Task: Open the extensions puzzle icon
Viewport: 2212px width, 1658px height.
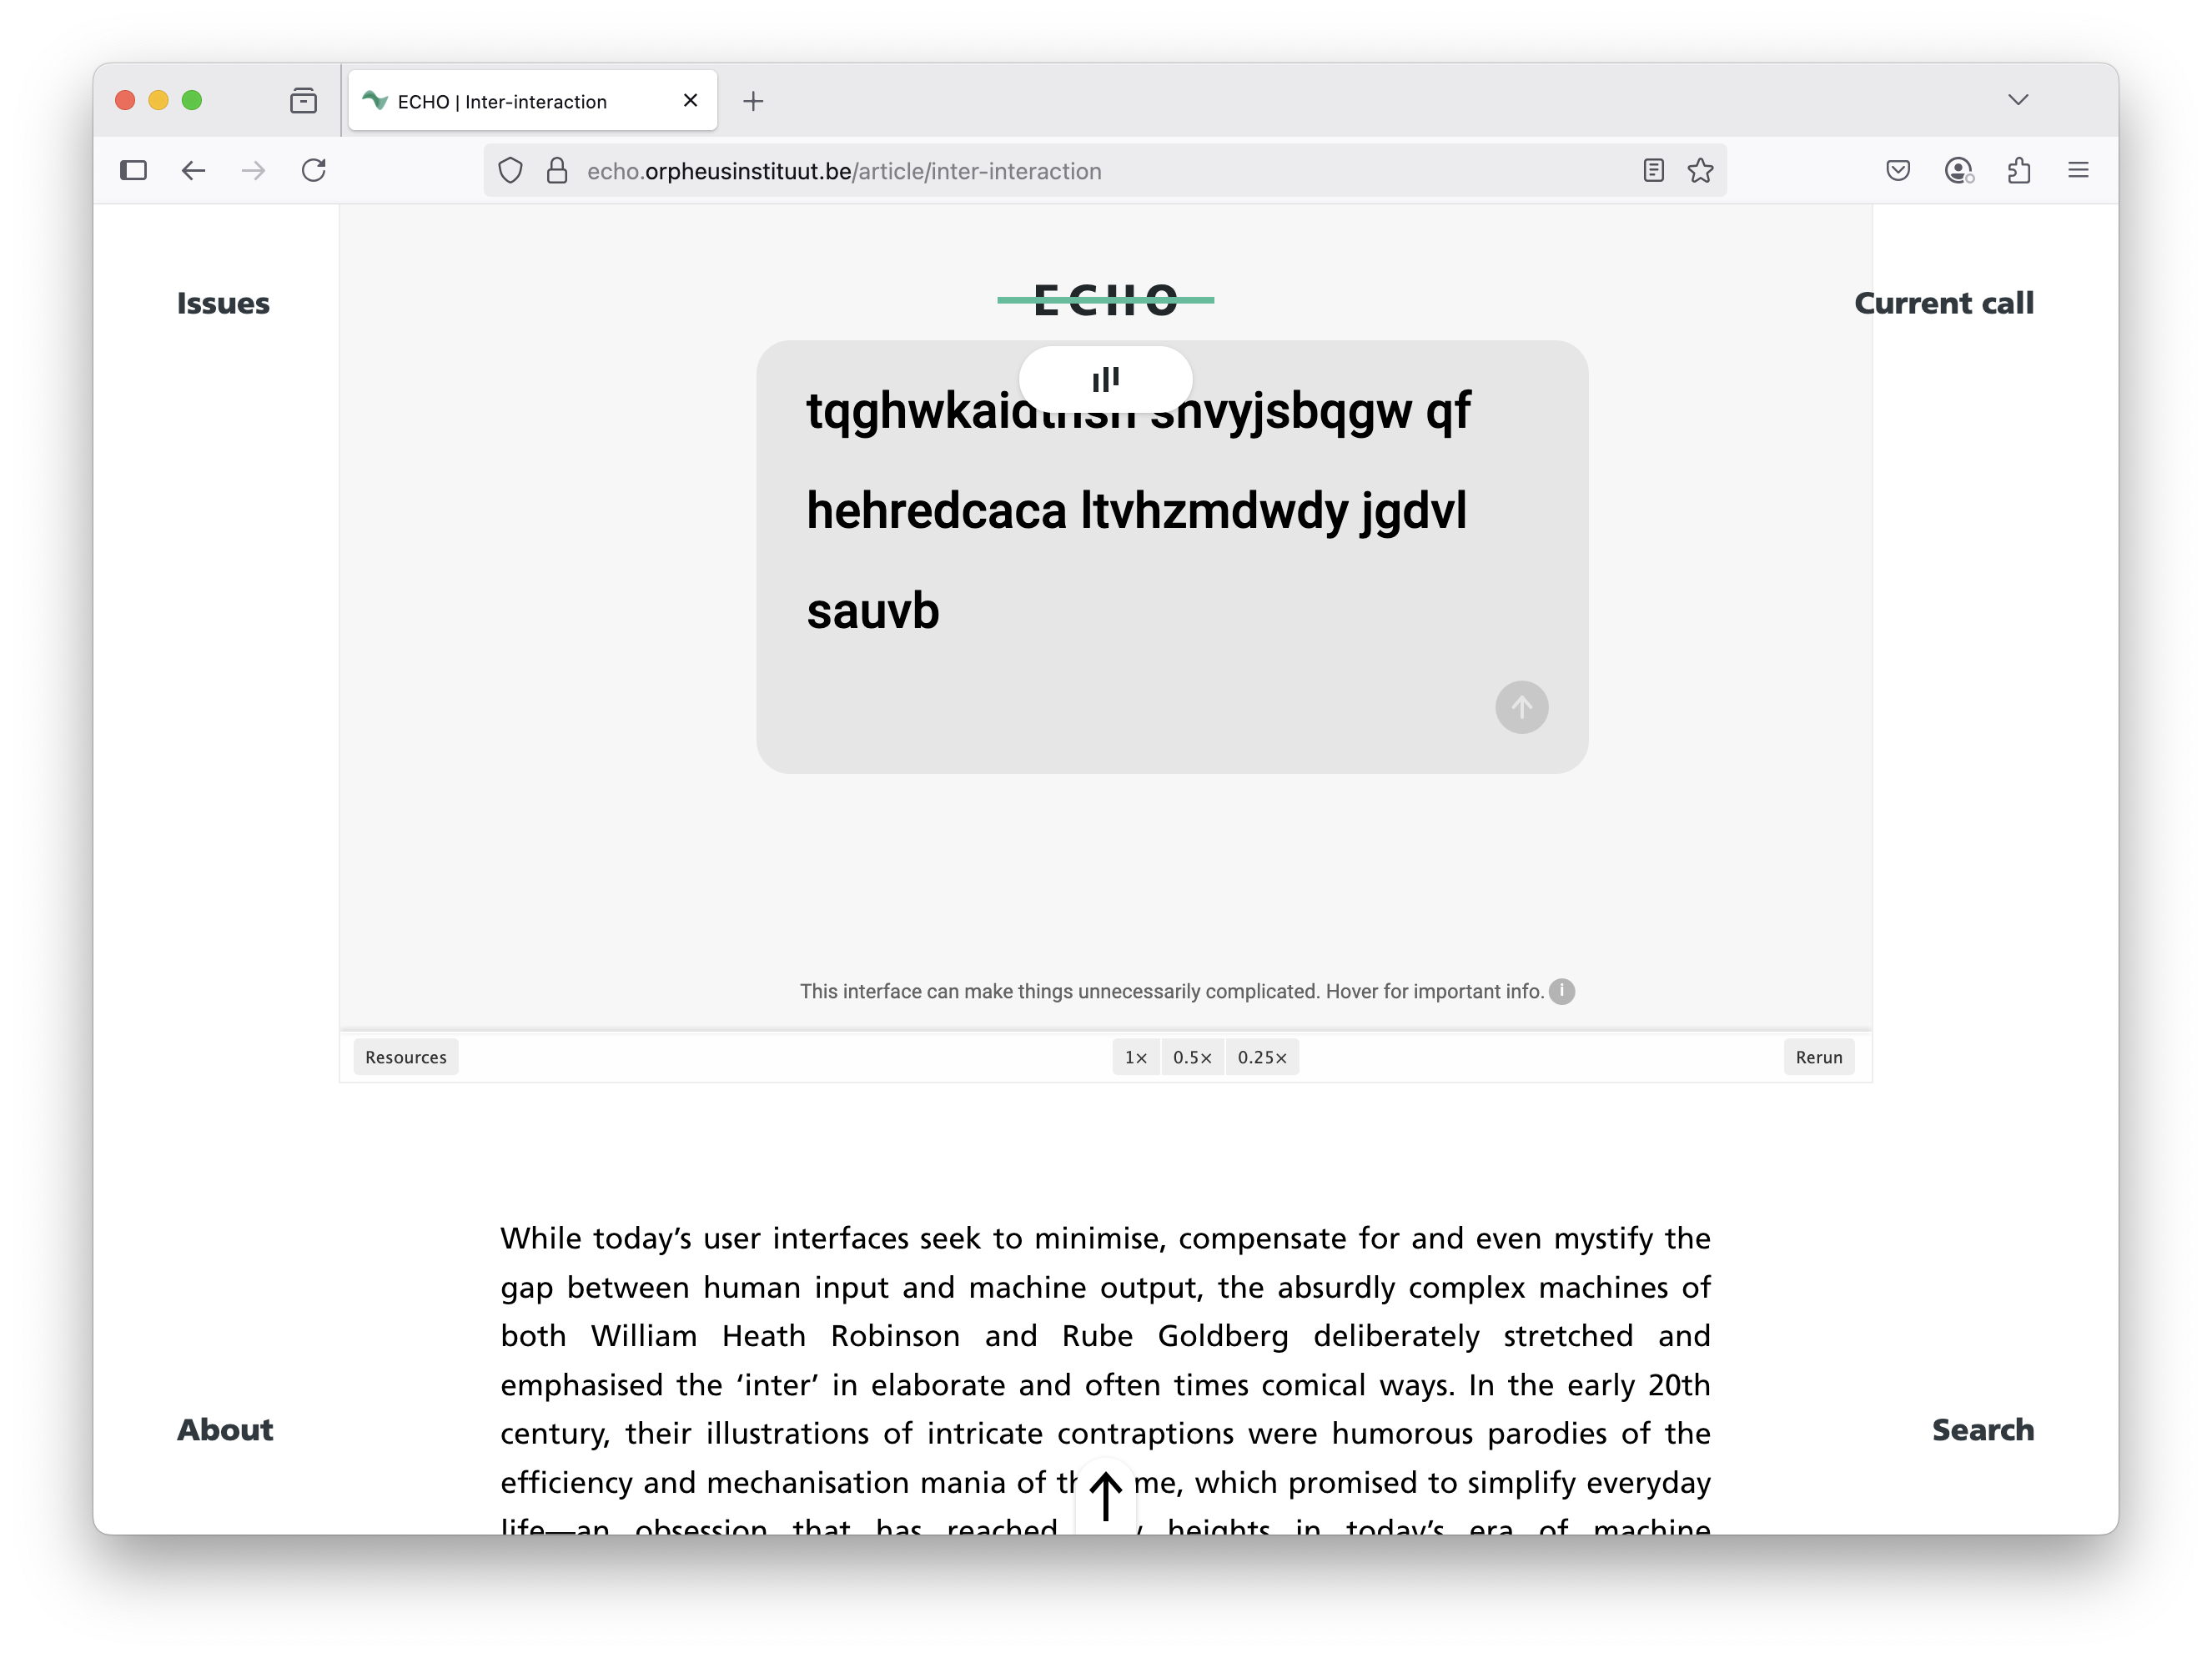Action: pos(2018,171)
